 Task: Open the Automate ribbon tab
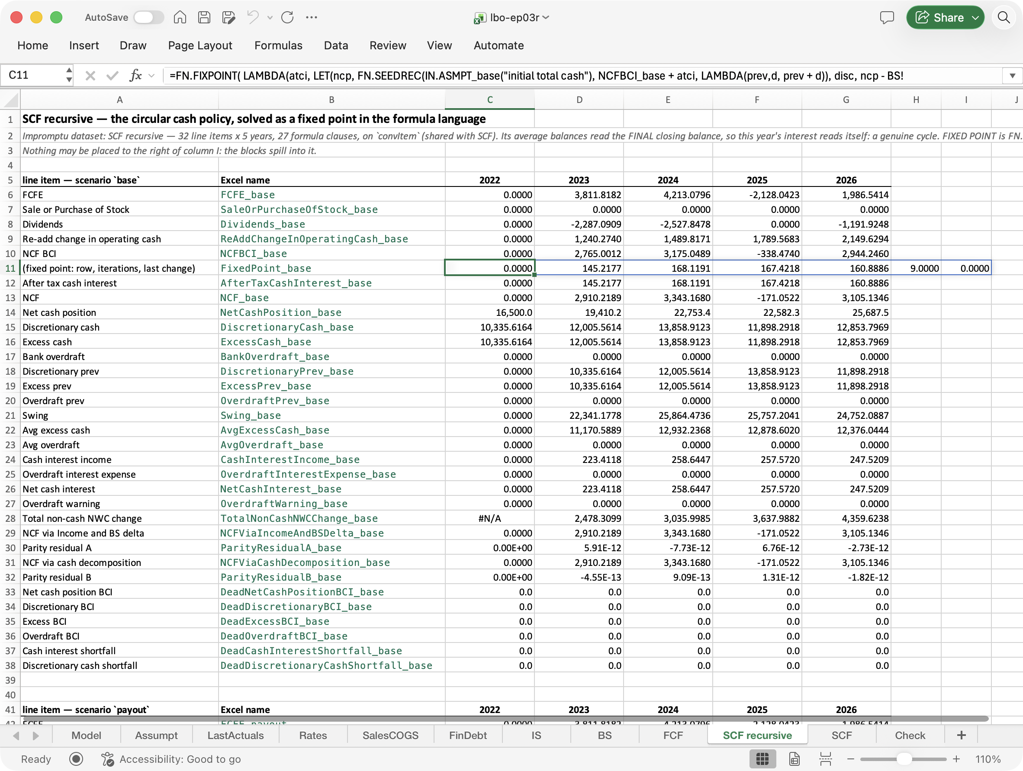click(x=499, y=45)
